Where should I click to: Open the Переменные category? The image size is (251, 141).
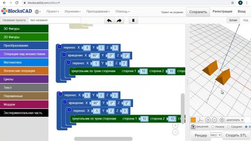pyautogui.click(x=24, y=96)
